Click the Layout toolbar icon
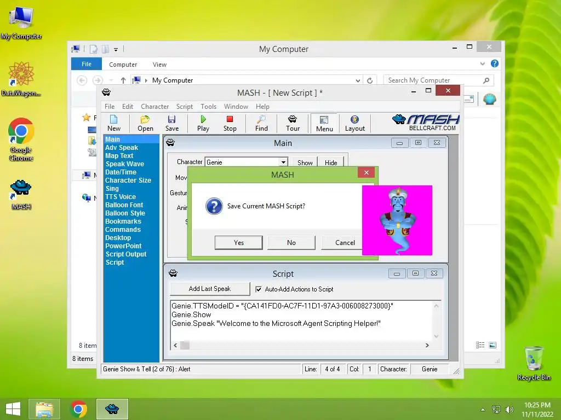This screenshot has height=420, width=561. (354, 123)
